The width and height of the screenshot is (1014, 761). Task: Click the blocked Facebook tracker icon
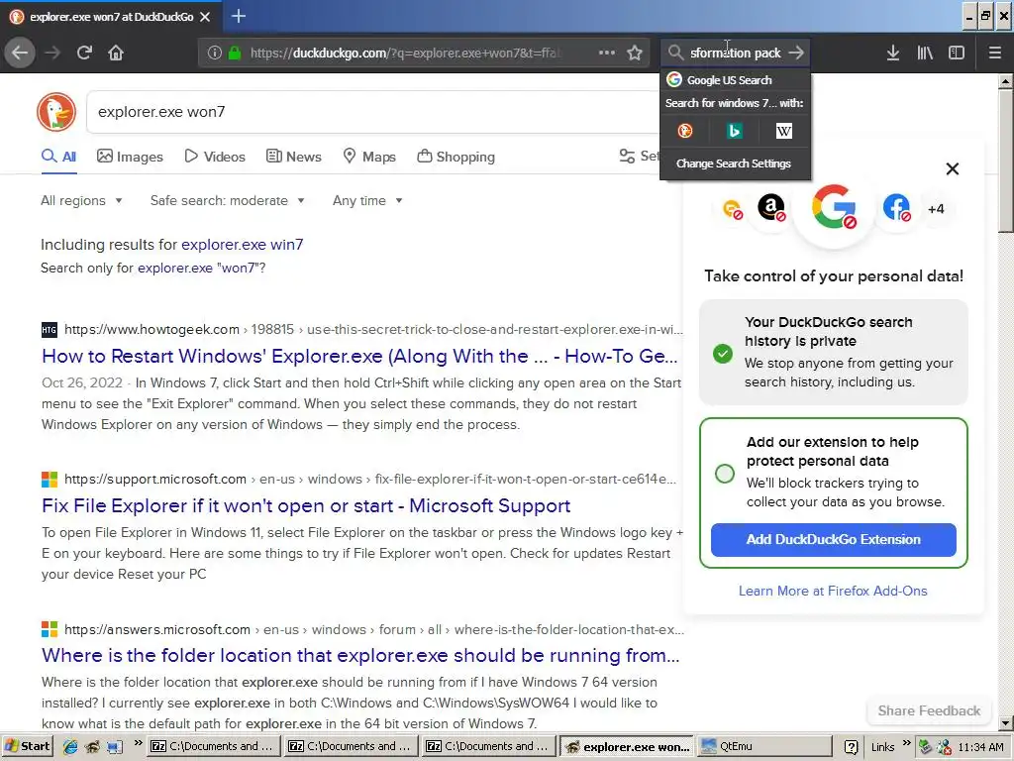pyautogui.click(x=896, y=208)
